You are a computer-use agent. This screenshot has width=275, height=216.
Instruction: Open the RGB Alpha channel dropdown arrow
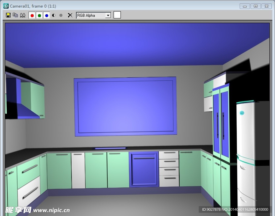click(x=108, y=15)
